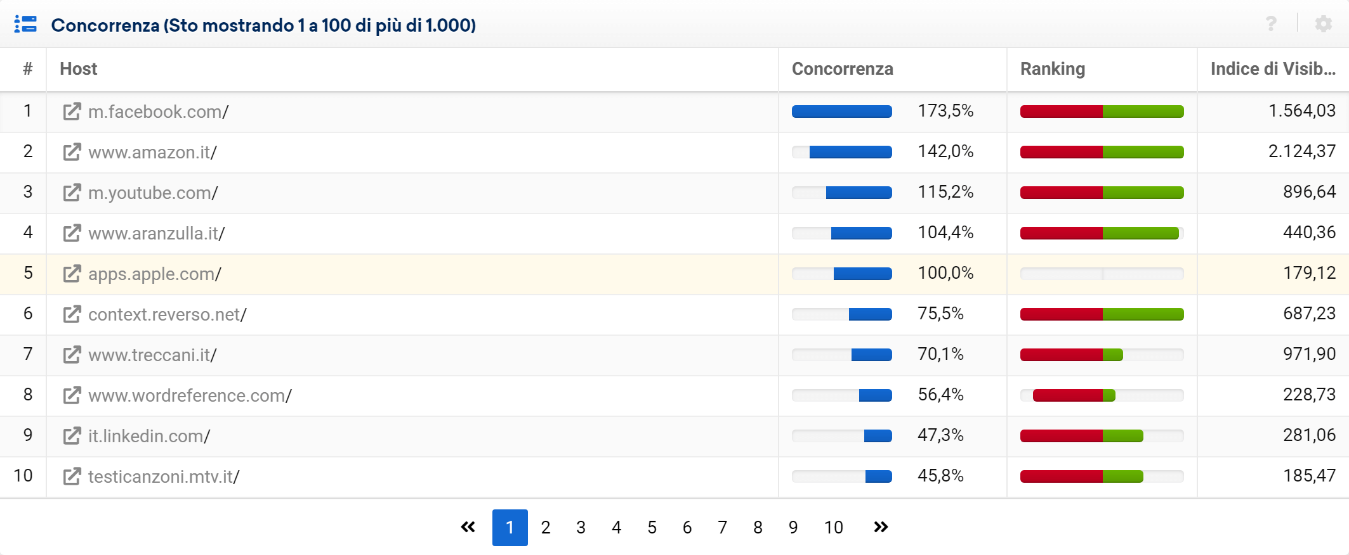
Task: Open host www.aranzulla.it/
Action: (x=157, y=233)
